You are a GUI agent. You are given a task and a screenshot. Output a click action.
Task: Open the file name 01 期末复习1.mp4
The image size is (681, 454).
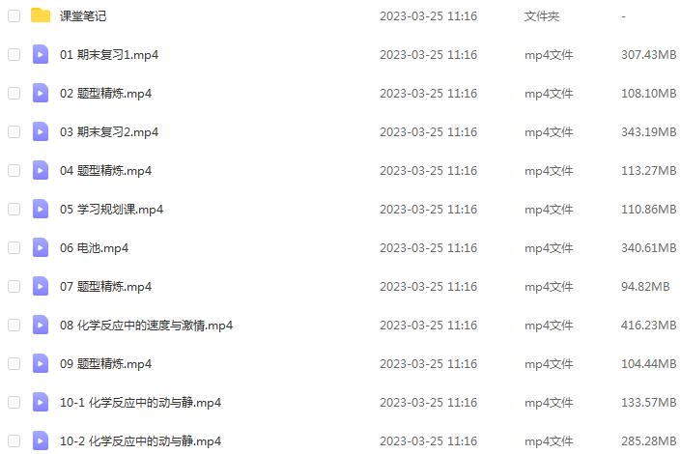109,55
